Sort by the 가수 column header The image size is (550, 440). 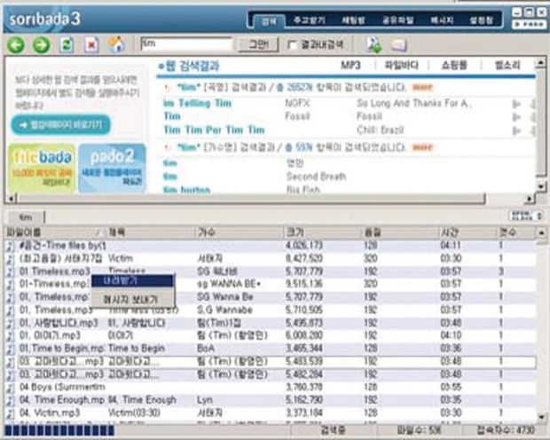click(239, 232)
